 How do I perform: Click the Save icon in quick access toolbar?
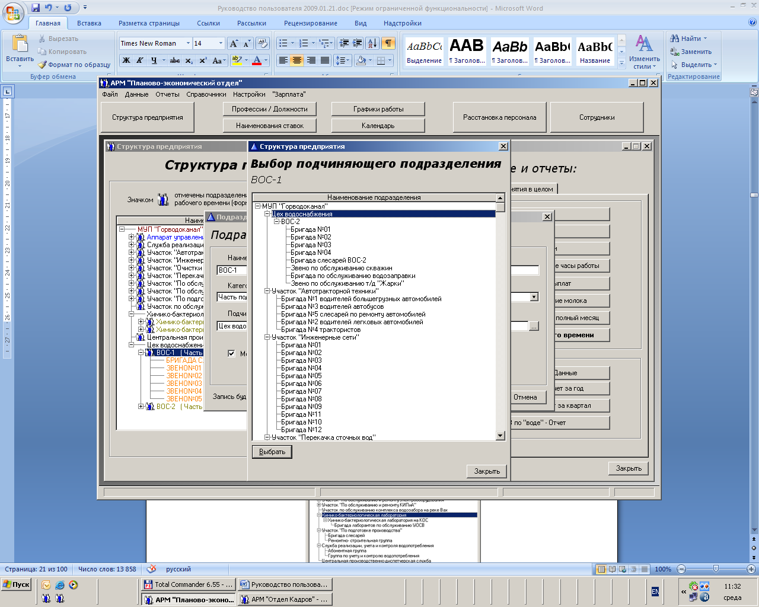point(36,8)
